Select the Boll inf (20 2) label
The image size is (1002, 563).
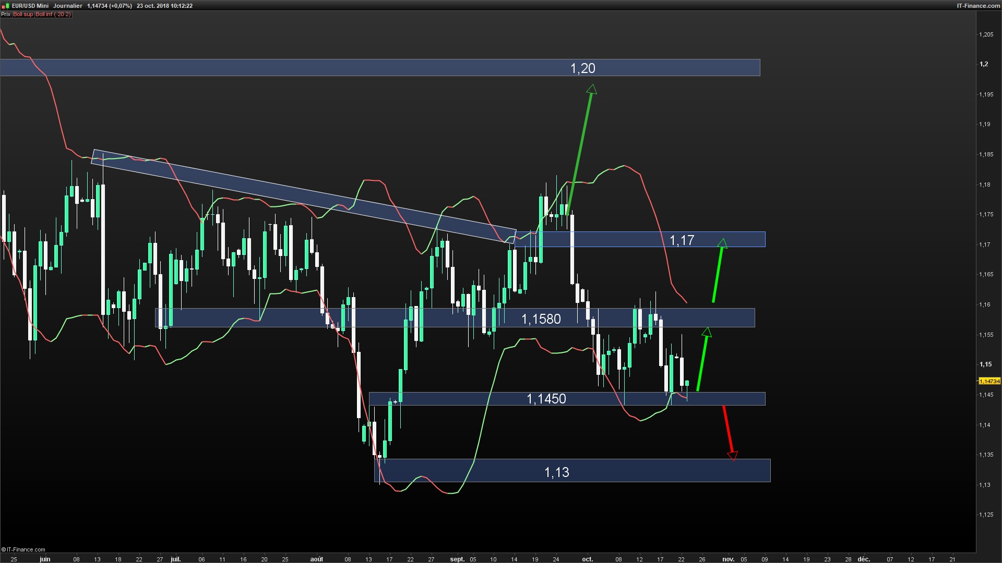[x=53, y=15]
